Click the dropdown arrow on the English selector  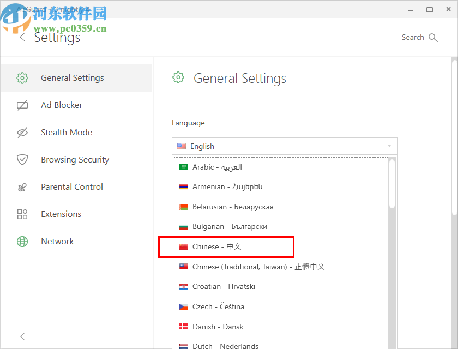point(389,146)
